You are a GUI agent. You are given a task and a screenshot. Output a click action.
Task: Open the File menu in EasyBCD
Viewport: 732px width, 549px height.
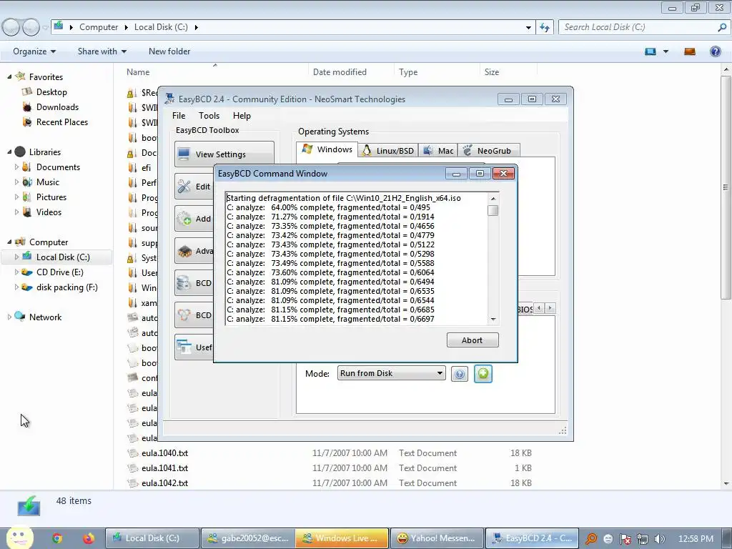[178, 115]
